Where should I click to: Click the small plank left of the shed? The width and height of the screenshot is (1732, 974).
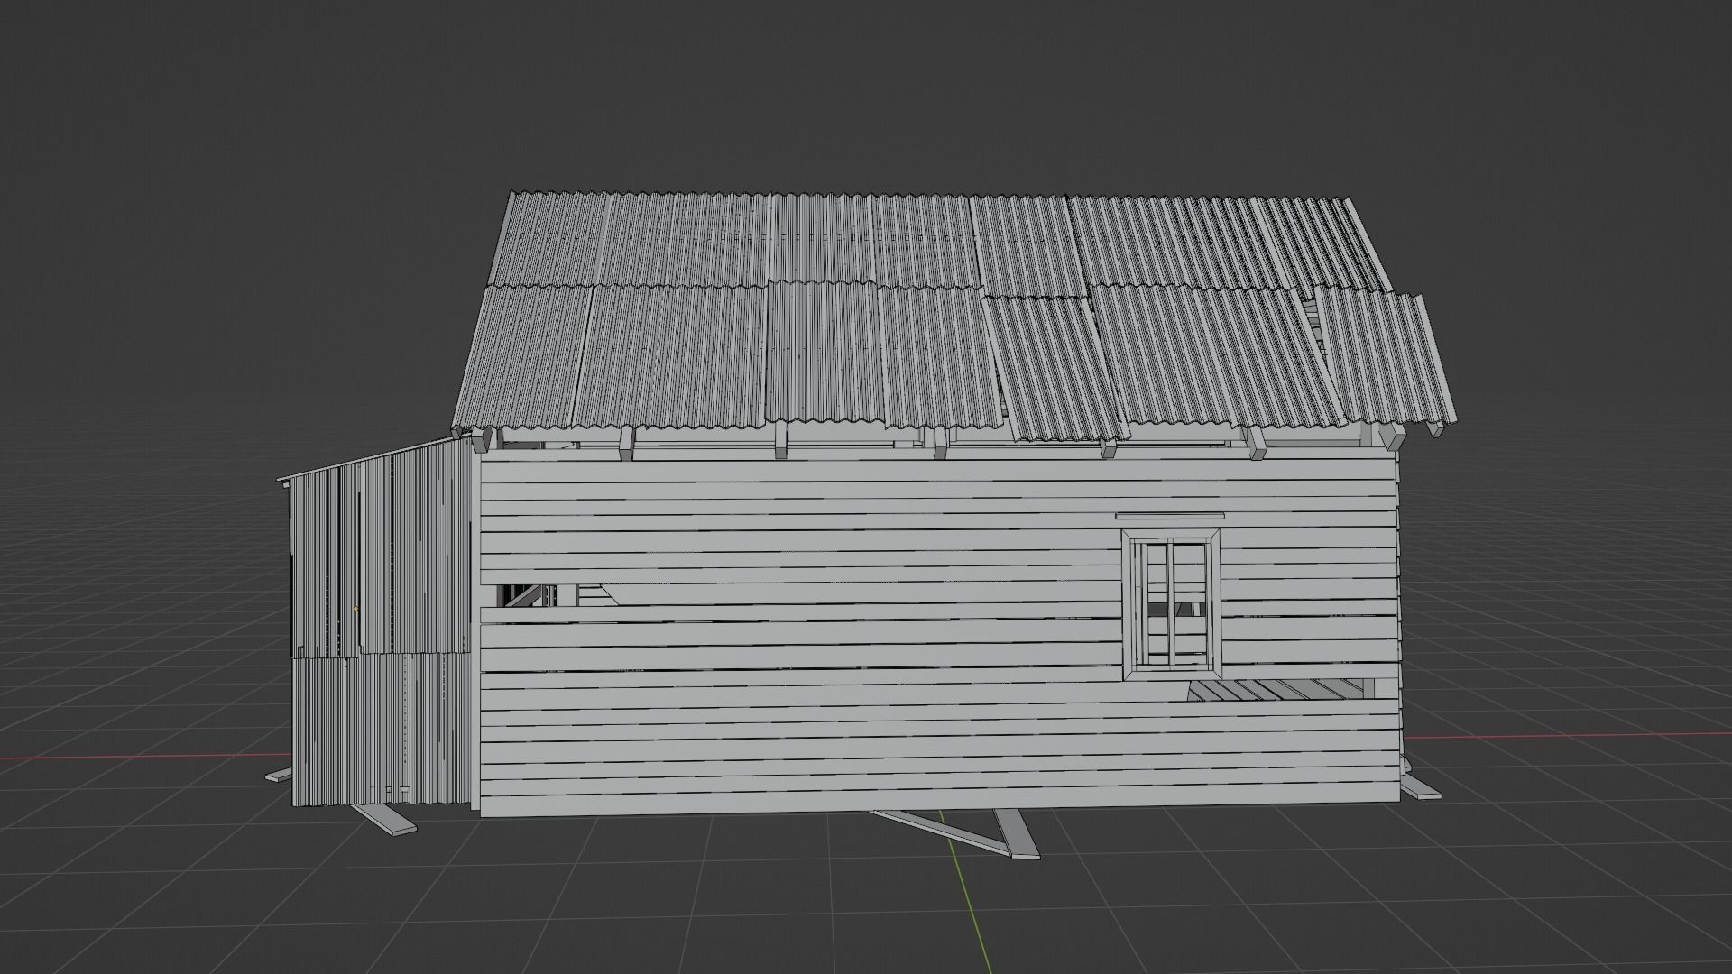click(278, 775)
